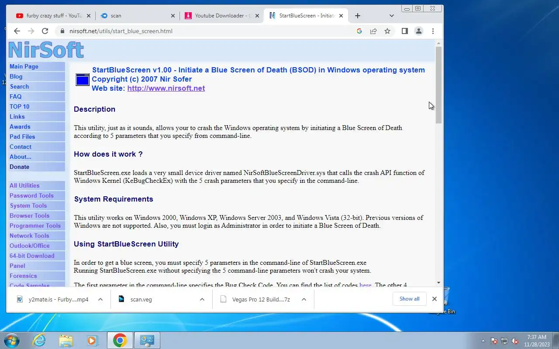Close the scan tab
Image resolution: width=559 pixels, height=349 pixels.
(x=173, y=16)
